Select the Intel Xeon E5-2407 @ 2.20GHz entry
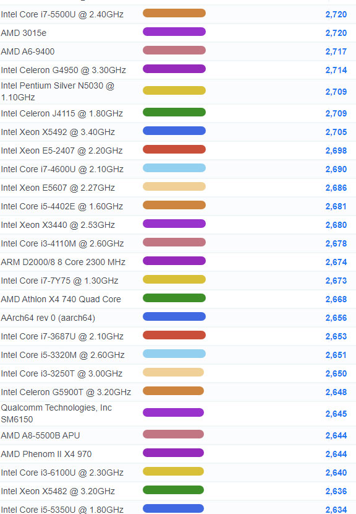 point(62,150)
